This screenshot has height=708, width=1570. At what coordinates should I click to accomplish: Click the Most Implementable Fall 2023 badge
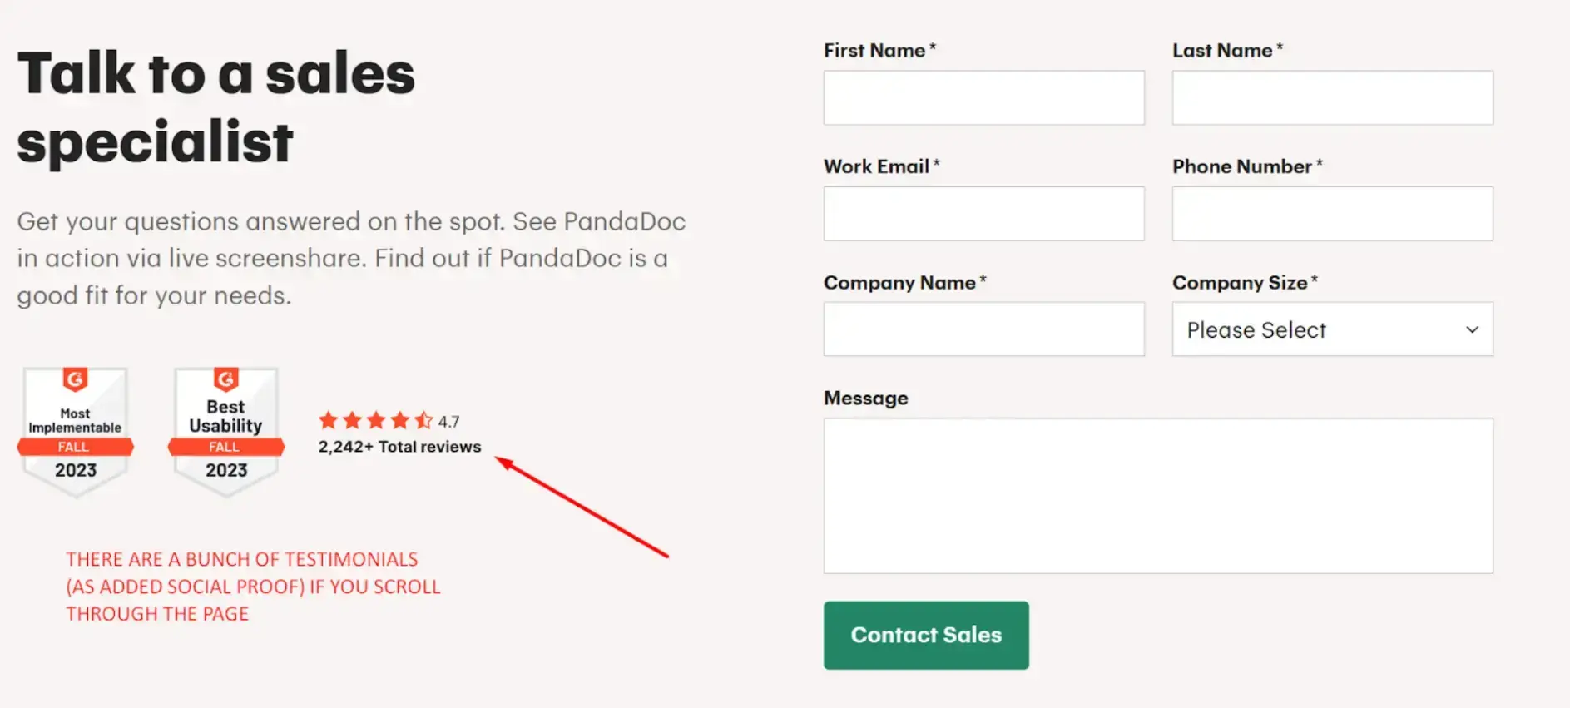click(75, 433)
